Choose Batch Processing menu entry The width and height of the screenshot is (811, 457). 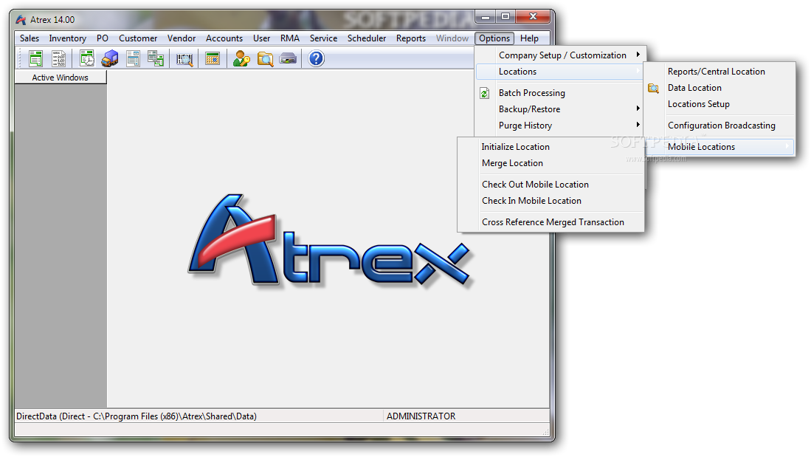pyautogui.click(x=560, y=93)
